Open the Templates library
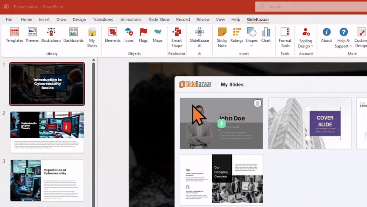This screenshot has width=367, height=207. tap(14, 35)
